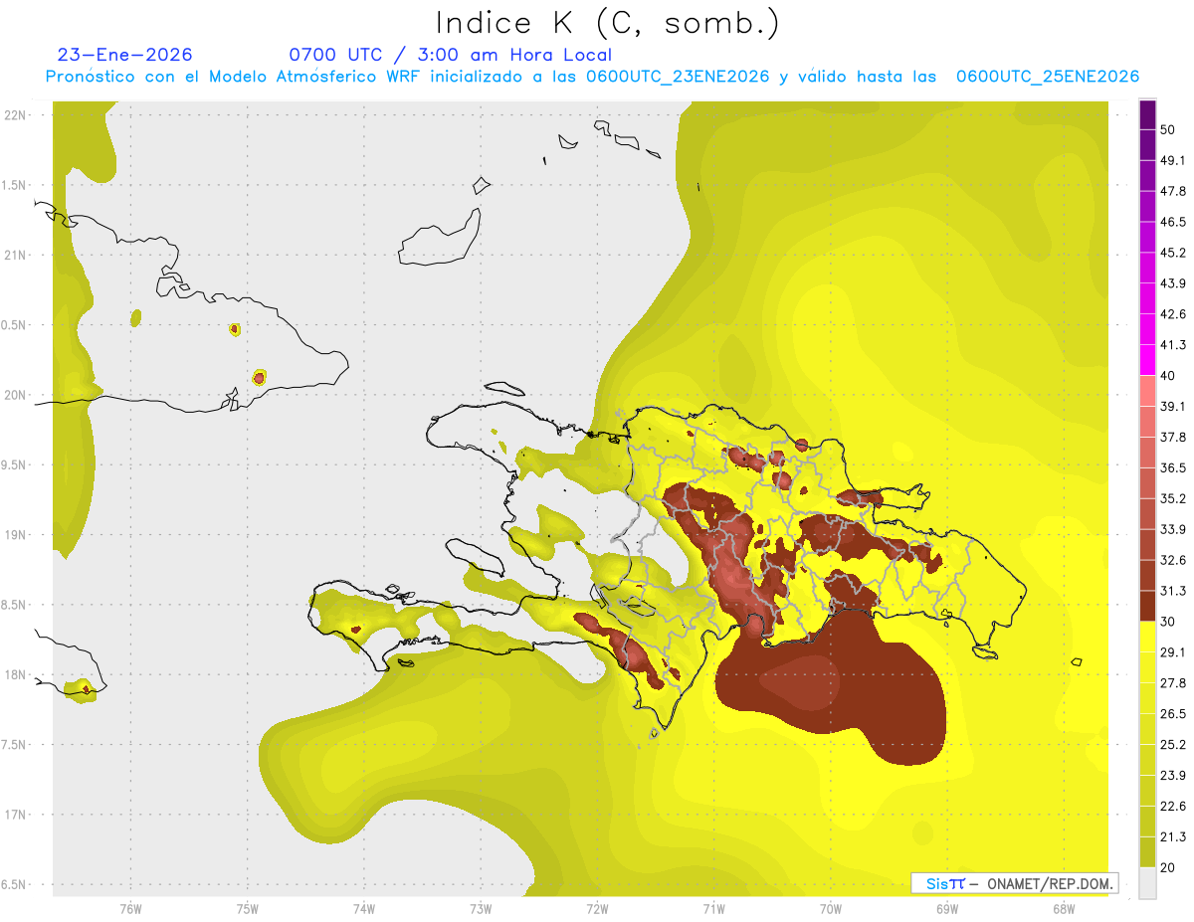Click the latitude label '18N'
Image resolution: width=1194 pixels, height=922 pixels.
coord(15,675)
